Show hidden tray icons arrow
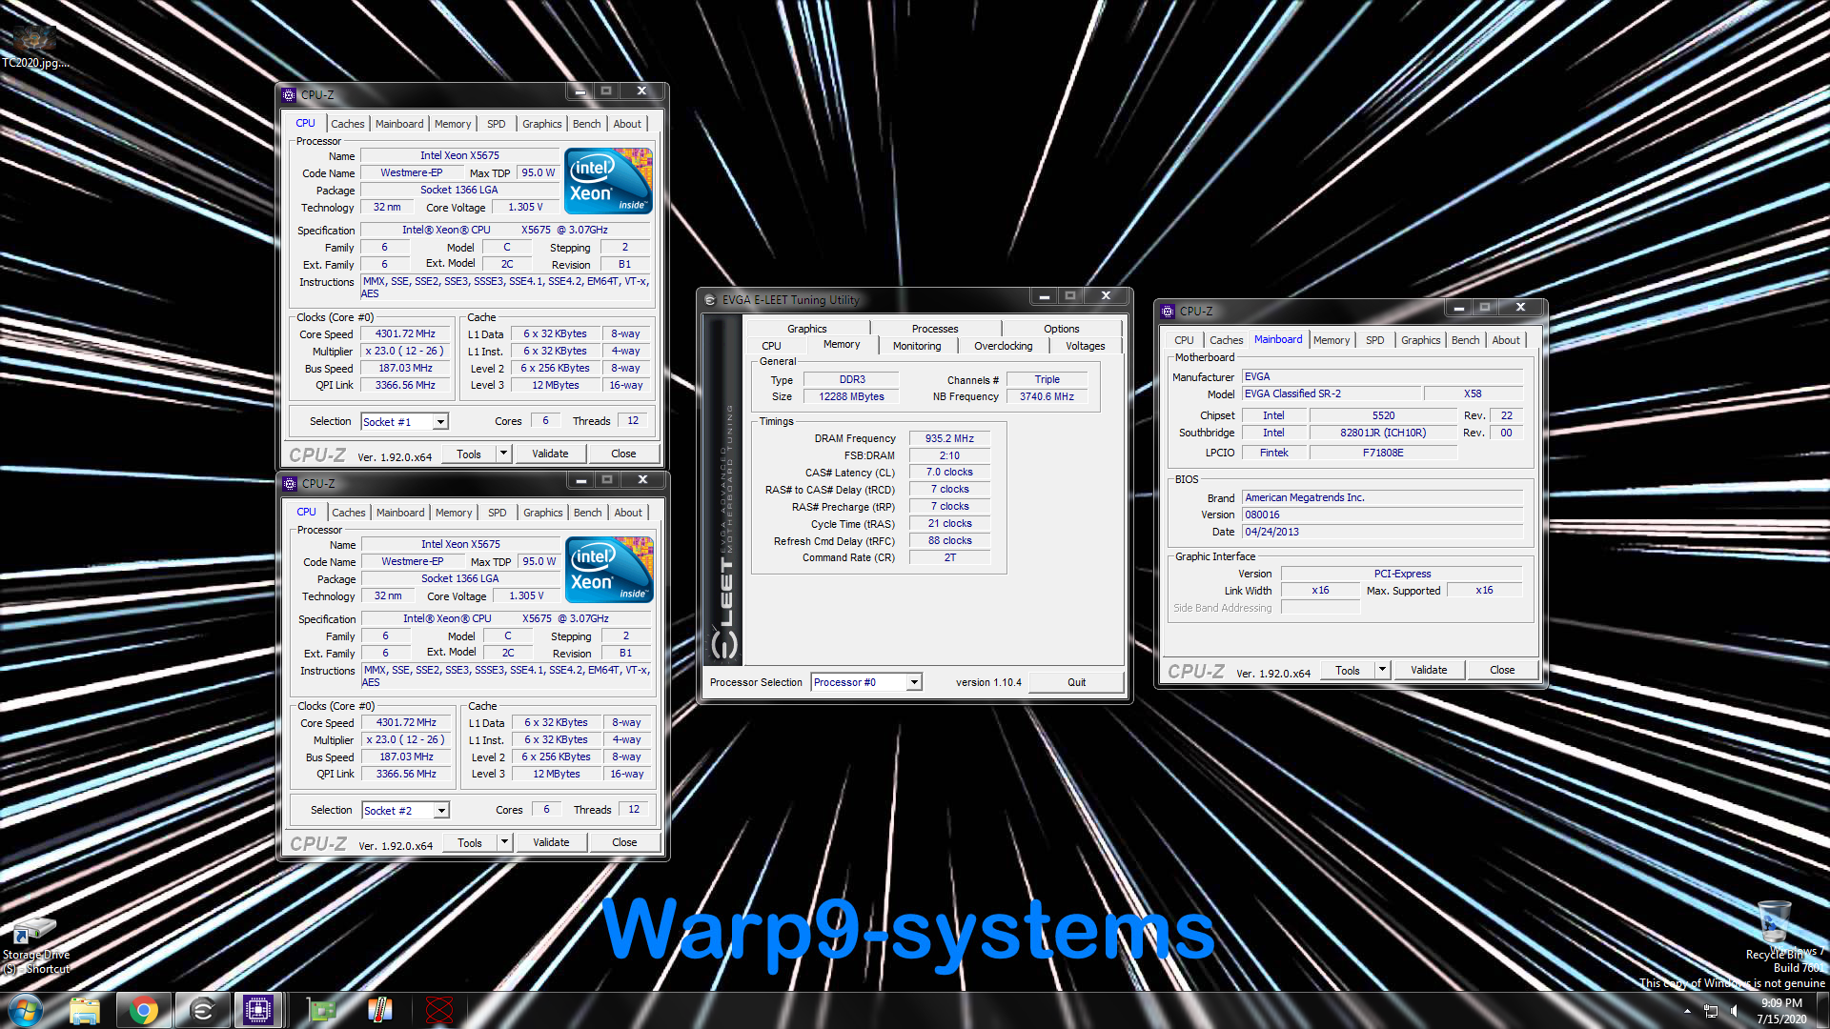The width and height of the screenshot is (1830, 1029). [x=1687, y=1011]
